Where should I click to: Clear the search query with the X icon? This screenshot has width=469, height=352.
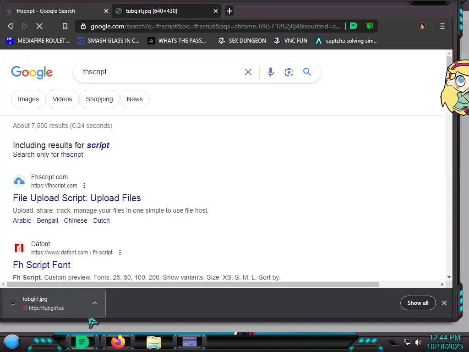tap(248, 72)
